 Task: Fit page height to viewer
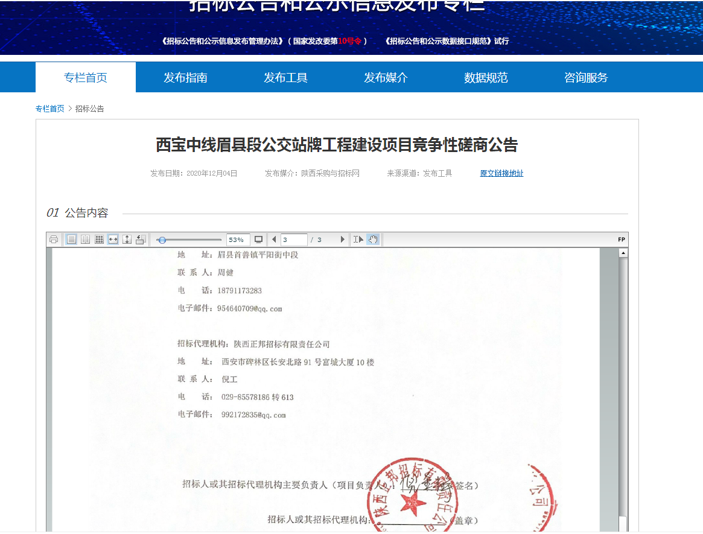click(127, 240)
